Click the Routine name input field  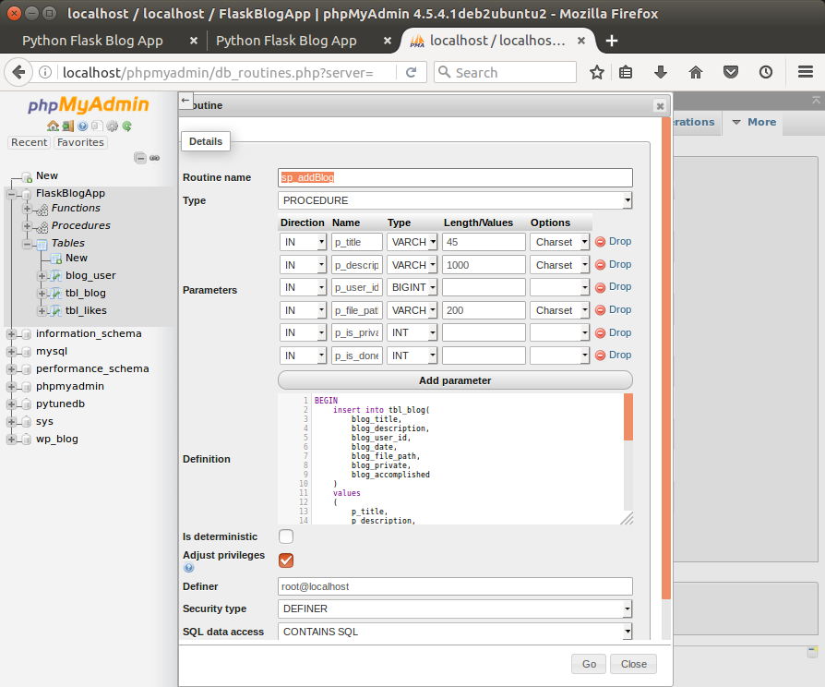(455, 177)
